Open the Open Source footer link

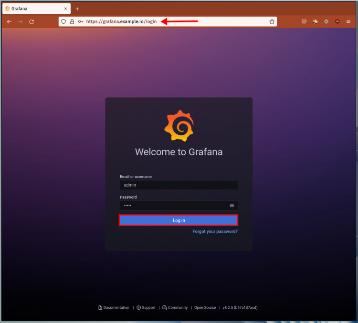[x=205, y=307]
